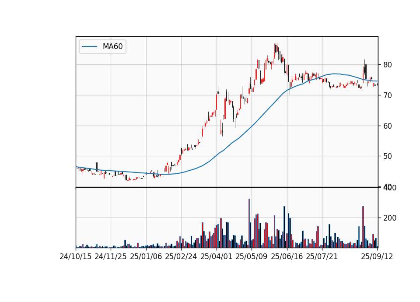Click the MA60 legend label
The image size is (420, 302).
click(x=112, y=47)
